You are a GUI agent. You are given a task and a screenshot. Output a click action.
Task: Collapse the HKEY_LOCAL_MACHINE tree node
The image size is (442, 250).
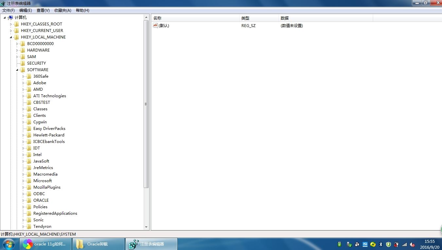pyautogui.click(x=11, y=37)
